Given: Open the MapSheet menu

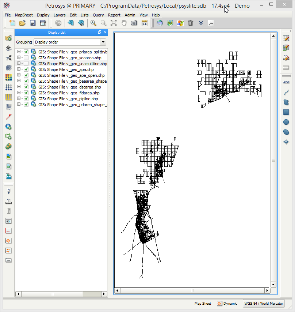Looking at the screenshot, I should pos(24,15).
